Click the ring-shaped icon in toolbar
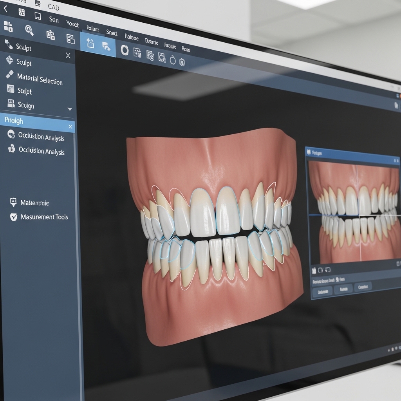401x401 pixels. 125,50
